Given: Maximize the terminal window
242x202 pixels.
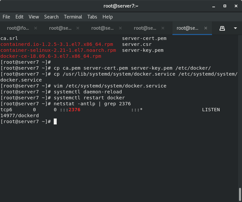Looking at the screenshot, I should point(225,6).
